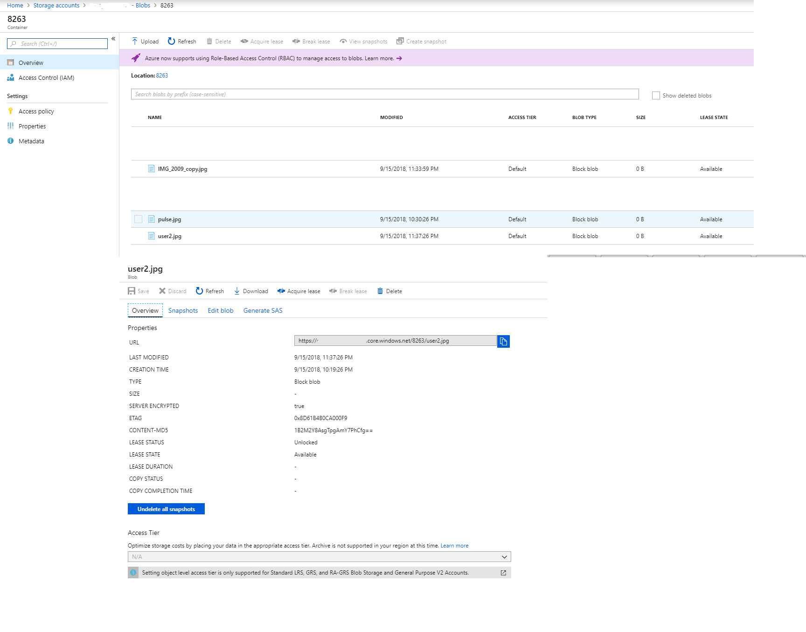Click the Save icon in blob panel

pyautogui.click(x=132, y=291)
